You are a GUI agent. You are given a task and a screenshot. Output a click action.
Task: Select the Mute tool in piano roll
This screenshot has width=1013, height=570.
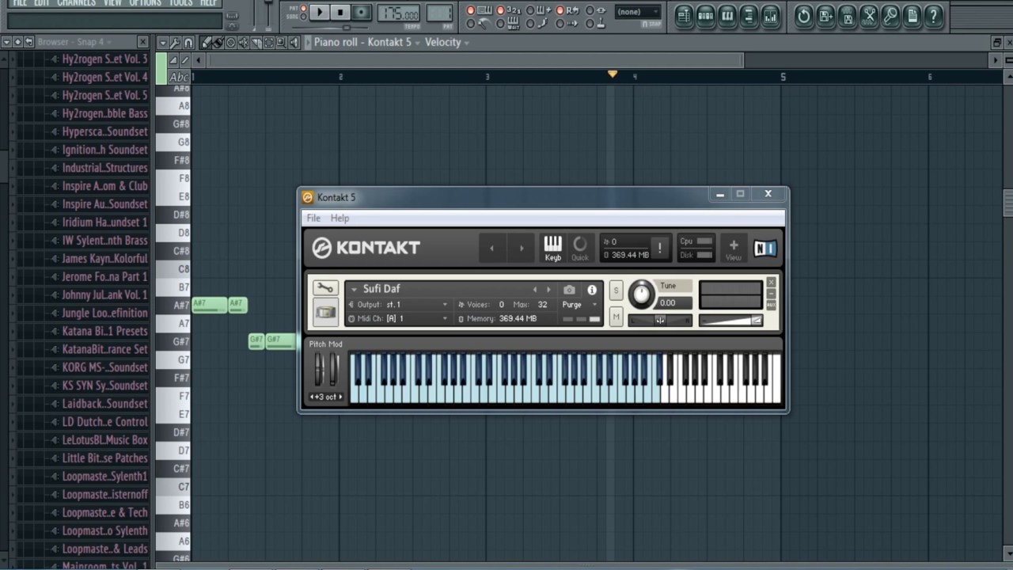243,43
